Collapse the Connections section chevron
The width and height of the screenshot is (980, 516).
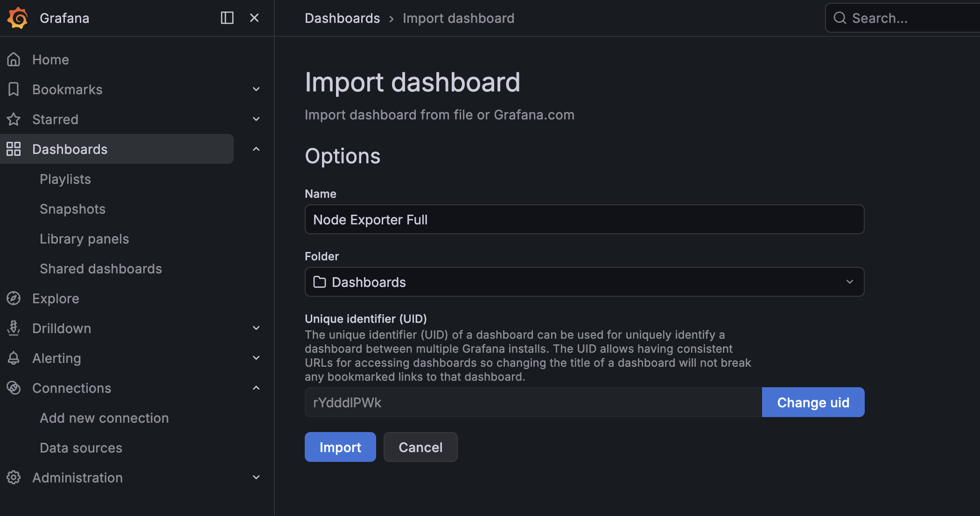click(256, 388)
